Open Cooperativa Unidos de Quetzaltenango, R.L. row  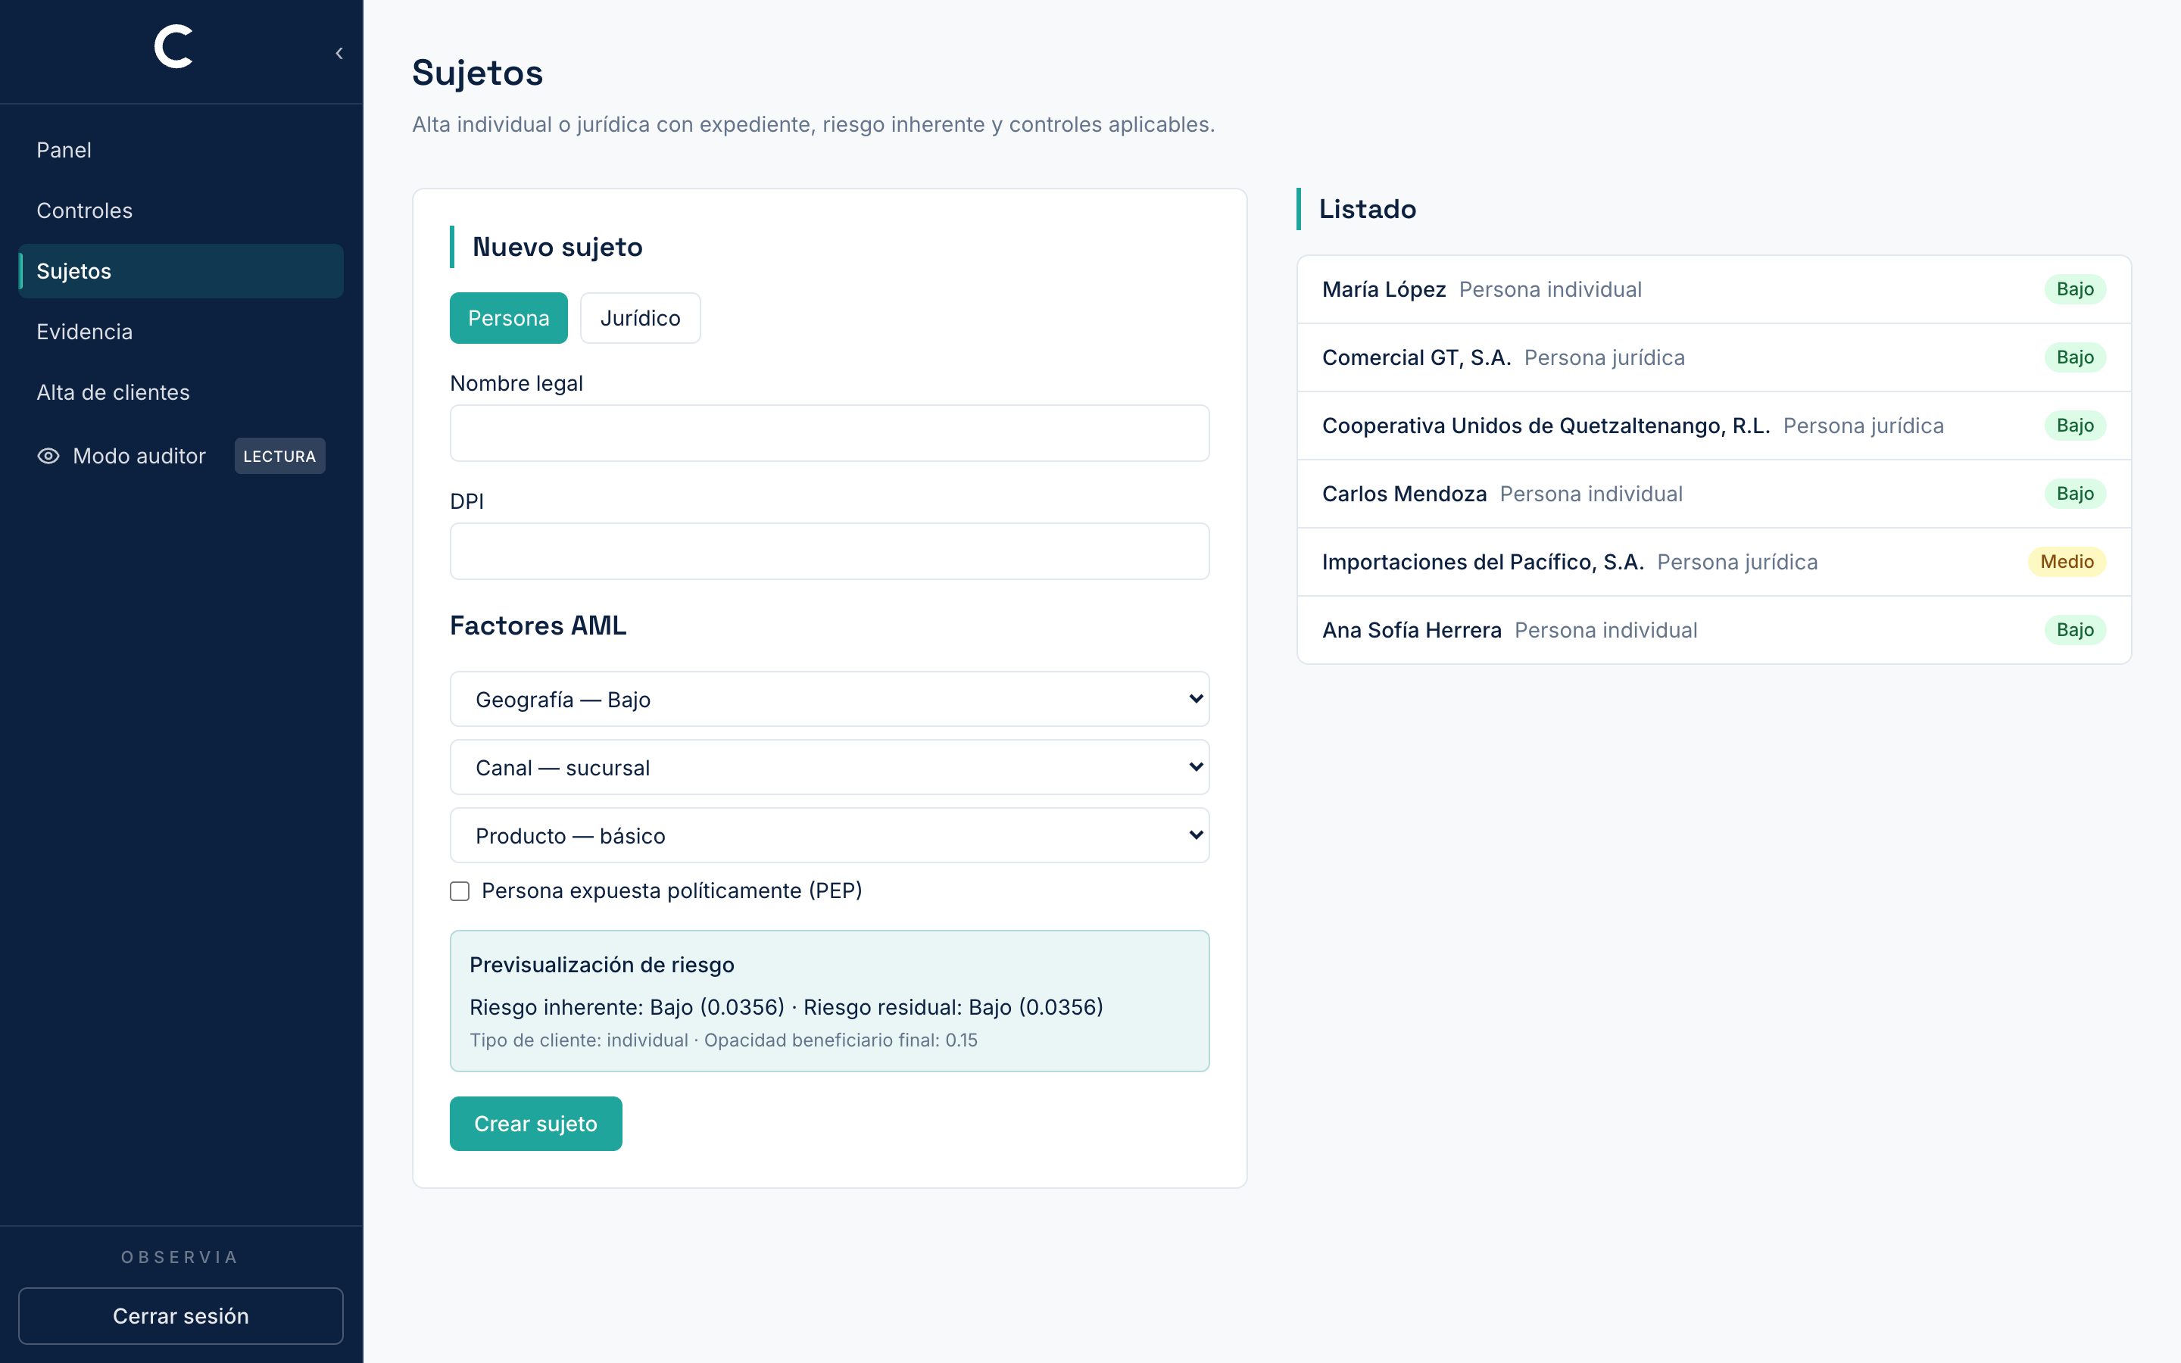1713,426
